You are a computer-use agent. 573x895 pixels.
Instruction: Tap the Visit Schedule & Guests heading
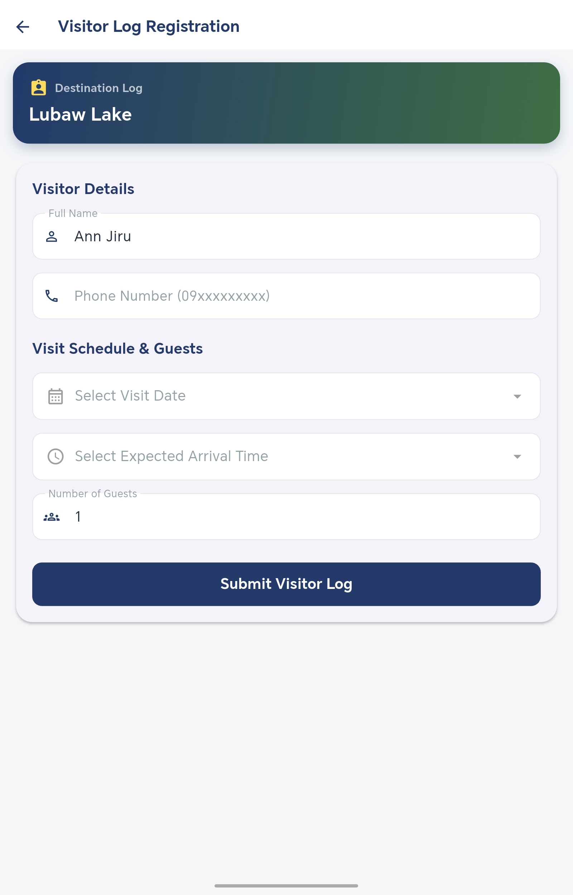click(117, 349)
